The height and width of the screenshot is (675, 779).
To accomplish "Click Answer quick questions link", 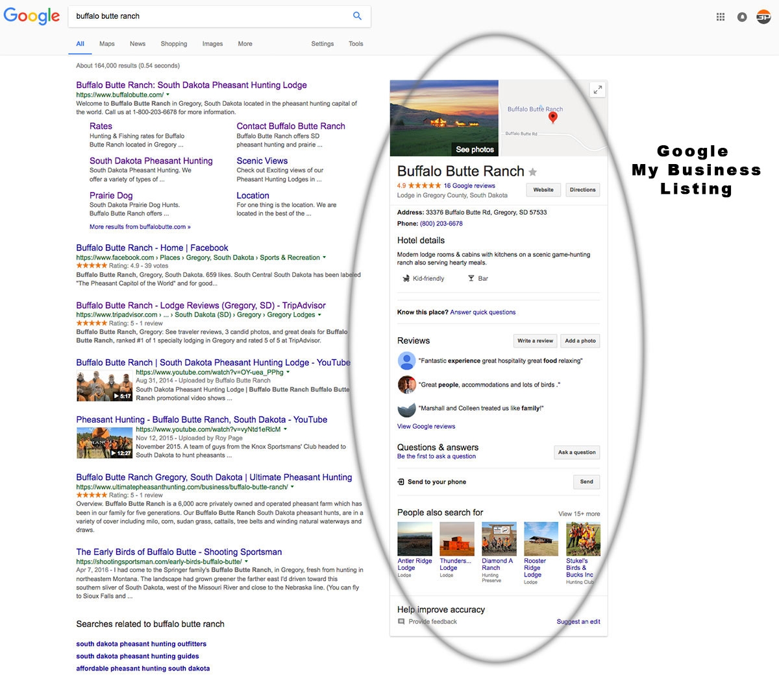I will [483, 312].
